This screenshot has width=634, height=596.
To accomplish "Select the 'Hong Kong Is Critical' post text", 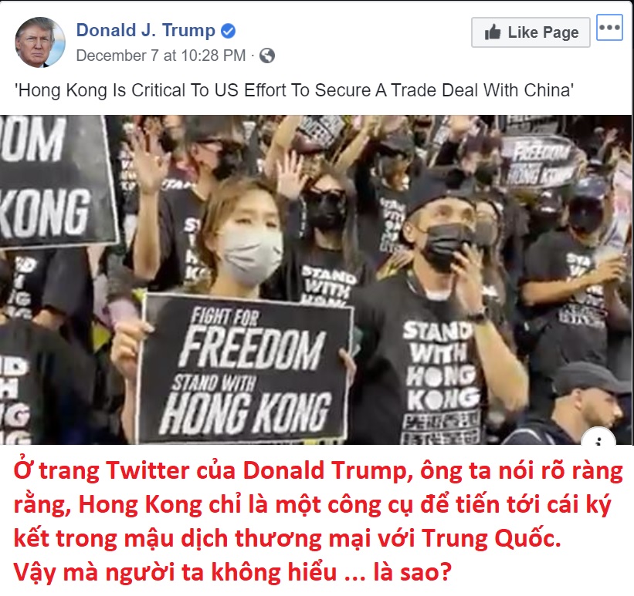I will tap(294, 90).
